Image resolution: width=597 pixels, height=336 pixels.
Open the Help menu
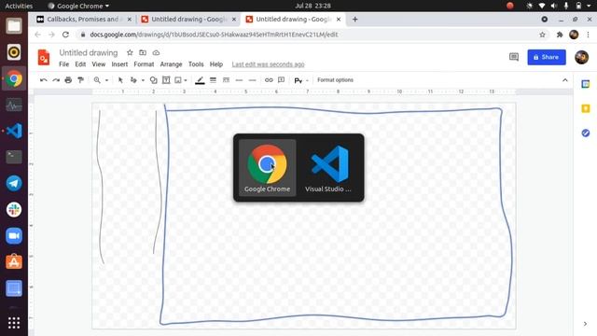pyautogui.click(x=216, y=64)
